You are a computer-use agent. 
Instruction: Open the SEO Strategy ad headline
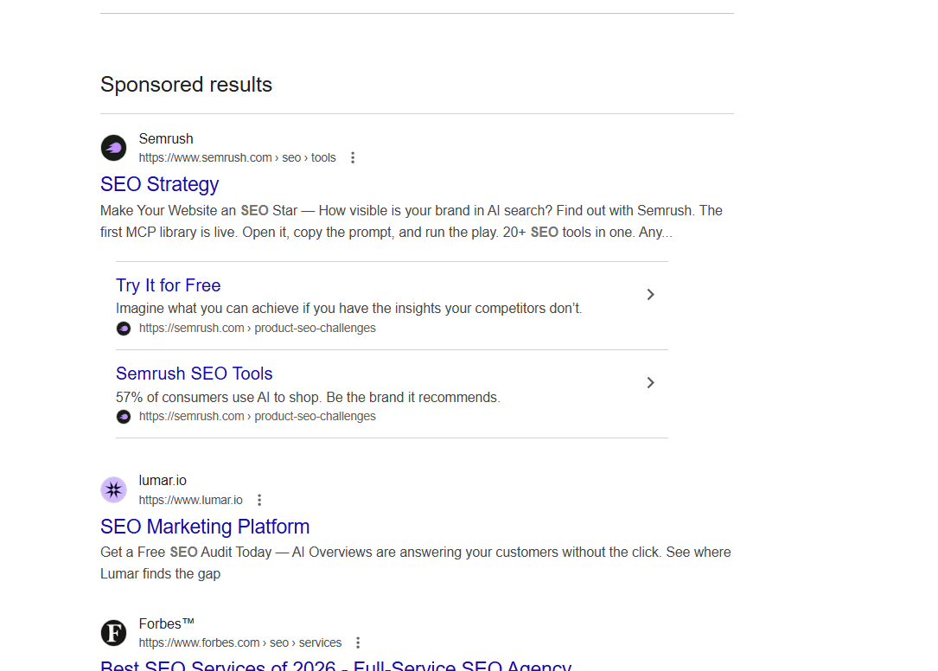pos(160,184)
